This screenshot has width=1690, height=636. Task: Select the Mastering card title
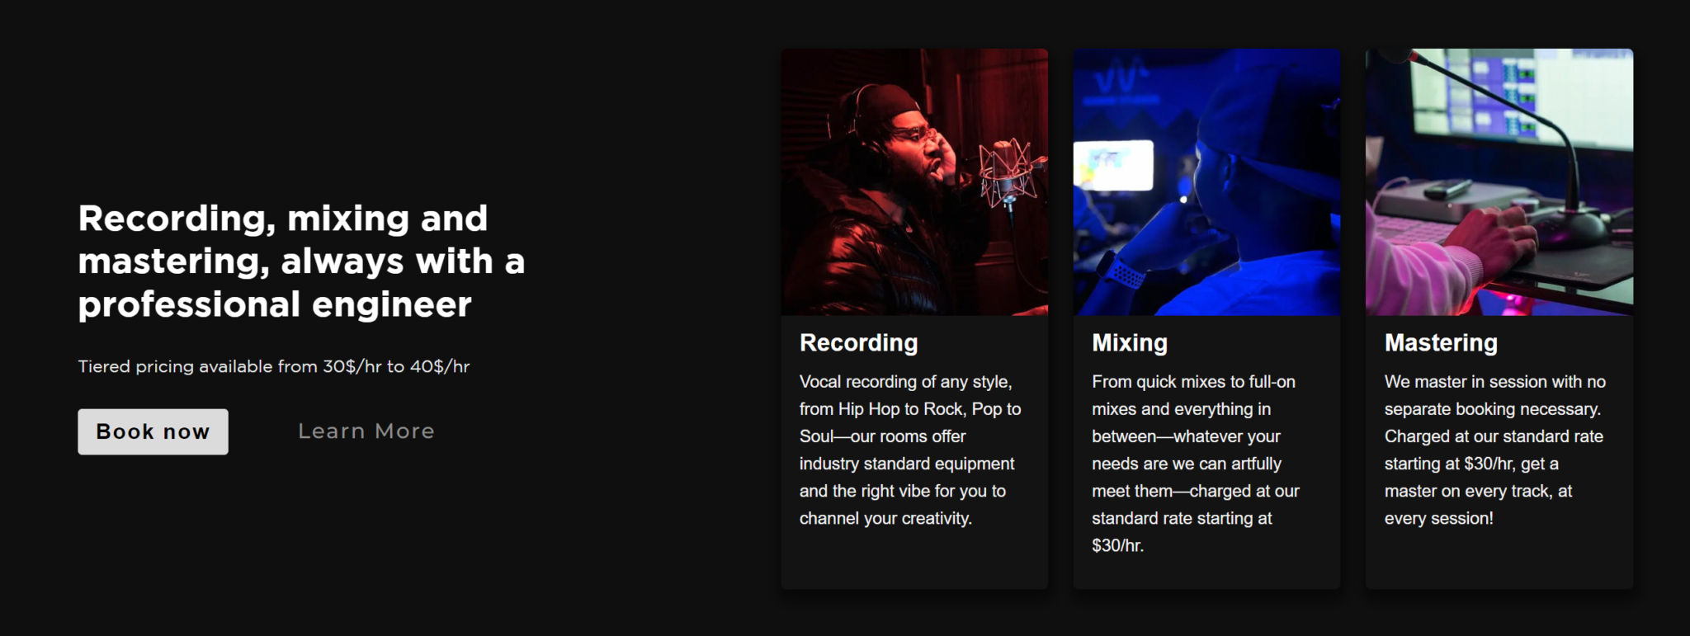coord(1441,342)
